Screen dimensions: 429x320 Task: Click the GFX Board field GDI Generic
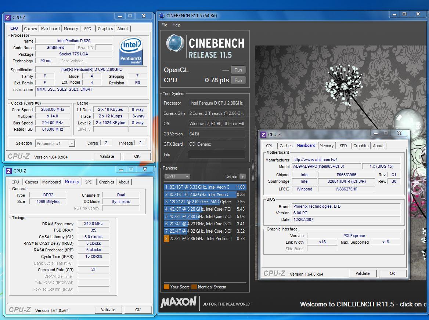click(x=216, y=144)
